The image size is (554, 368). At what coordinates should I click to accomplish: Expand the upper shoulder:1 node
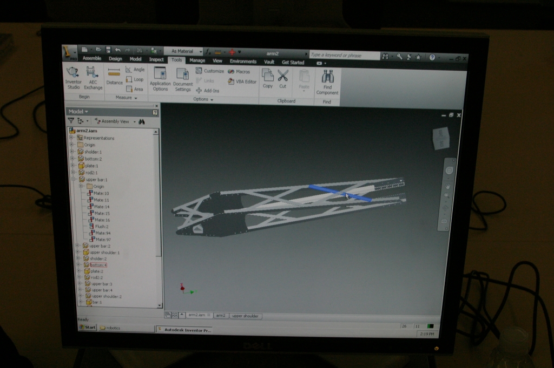pyautogui.click(x=78, y=252)
